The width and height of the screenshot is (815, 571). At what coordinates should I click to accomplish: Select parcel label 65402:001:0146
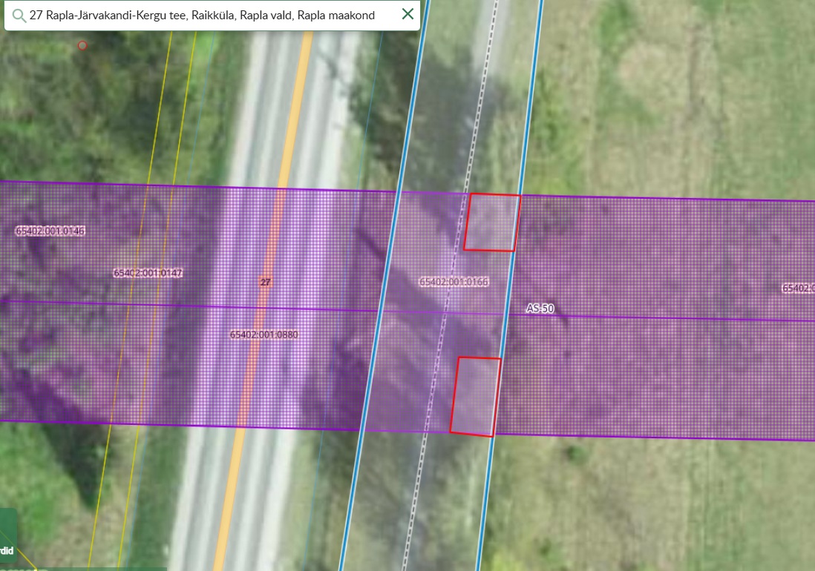[x=50, y=231]
